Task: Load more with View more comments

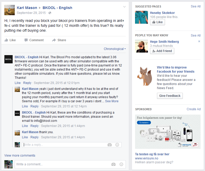Action: click(20, 156)
